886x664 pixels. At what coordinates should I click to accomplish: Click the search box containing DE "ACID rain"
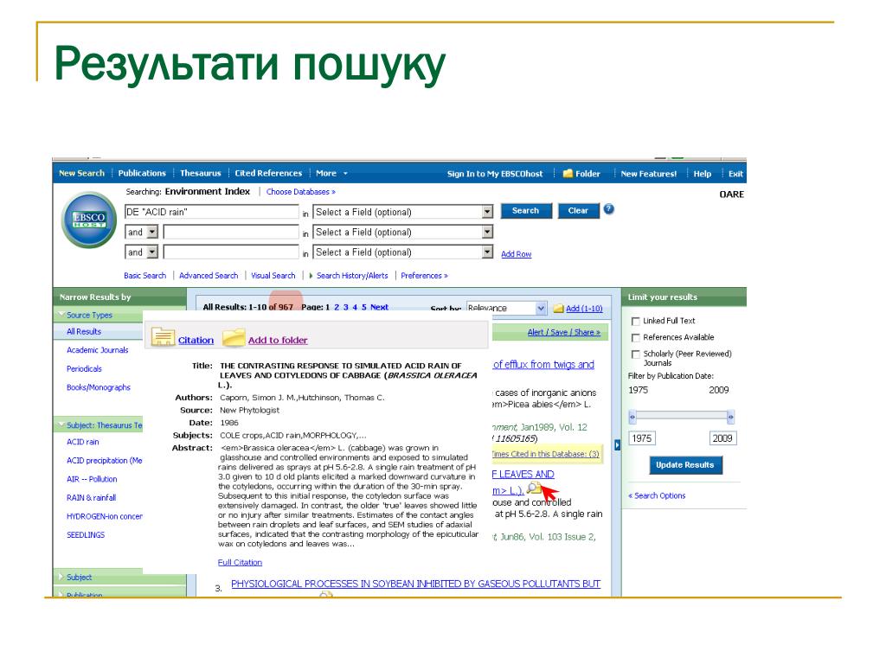(211, 212)
